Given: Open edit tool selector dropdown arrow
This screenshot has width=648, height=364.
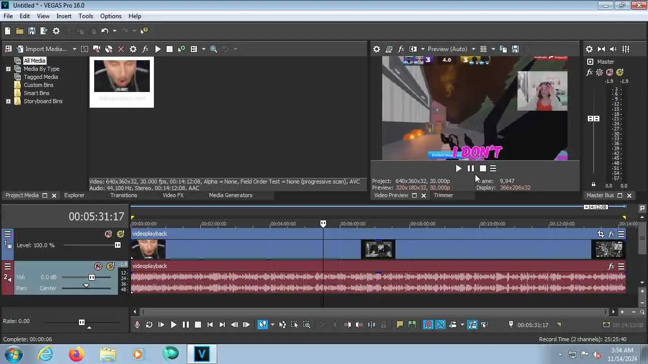Looking at the screenshot, I should pos(272,325).
